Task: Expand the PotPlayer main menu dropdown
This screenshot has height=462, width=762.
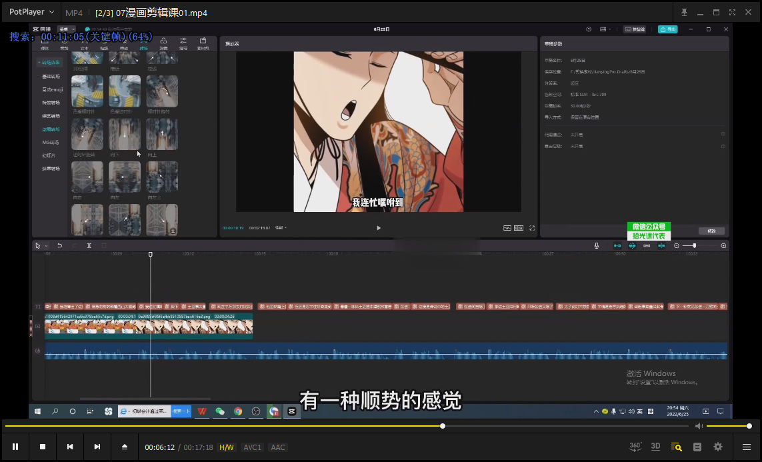Action: coord(31,11)
